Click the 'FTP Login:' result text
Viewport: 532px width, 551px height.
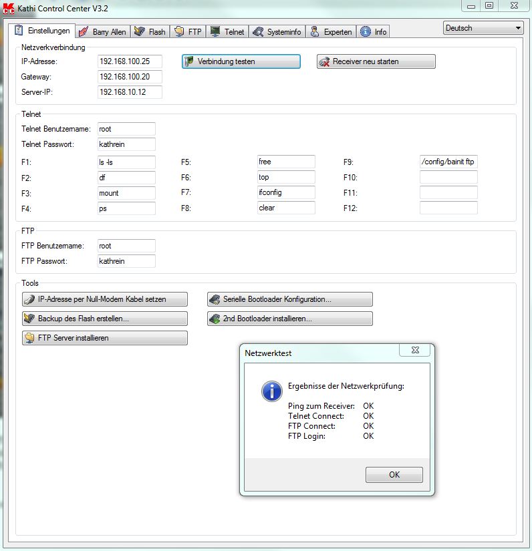click(x=307, y=436)
